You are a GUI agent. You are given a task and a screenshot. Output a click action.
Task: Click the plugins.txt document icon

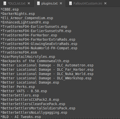[x=38, y=3]
